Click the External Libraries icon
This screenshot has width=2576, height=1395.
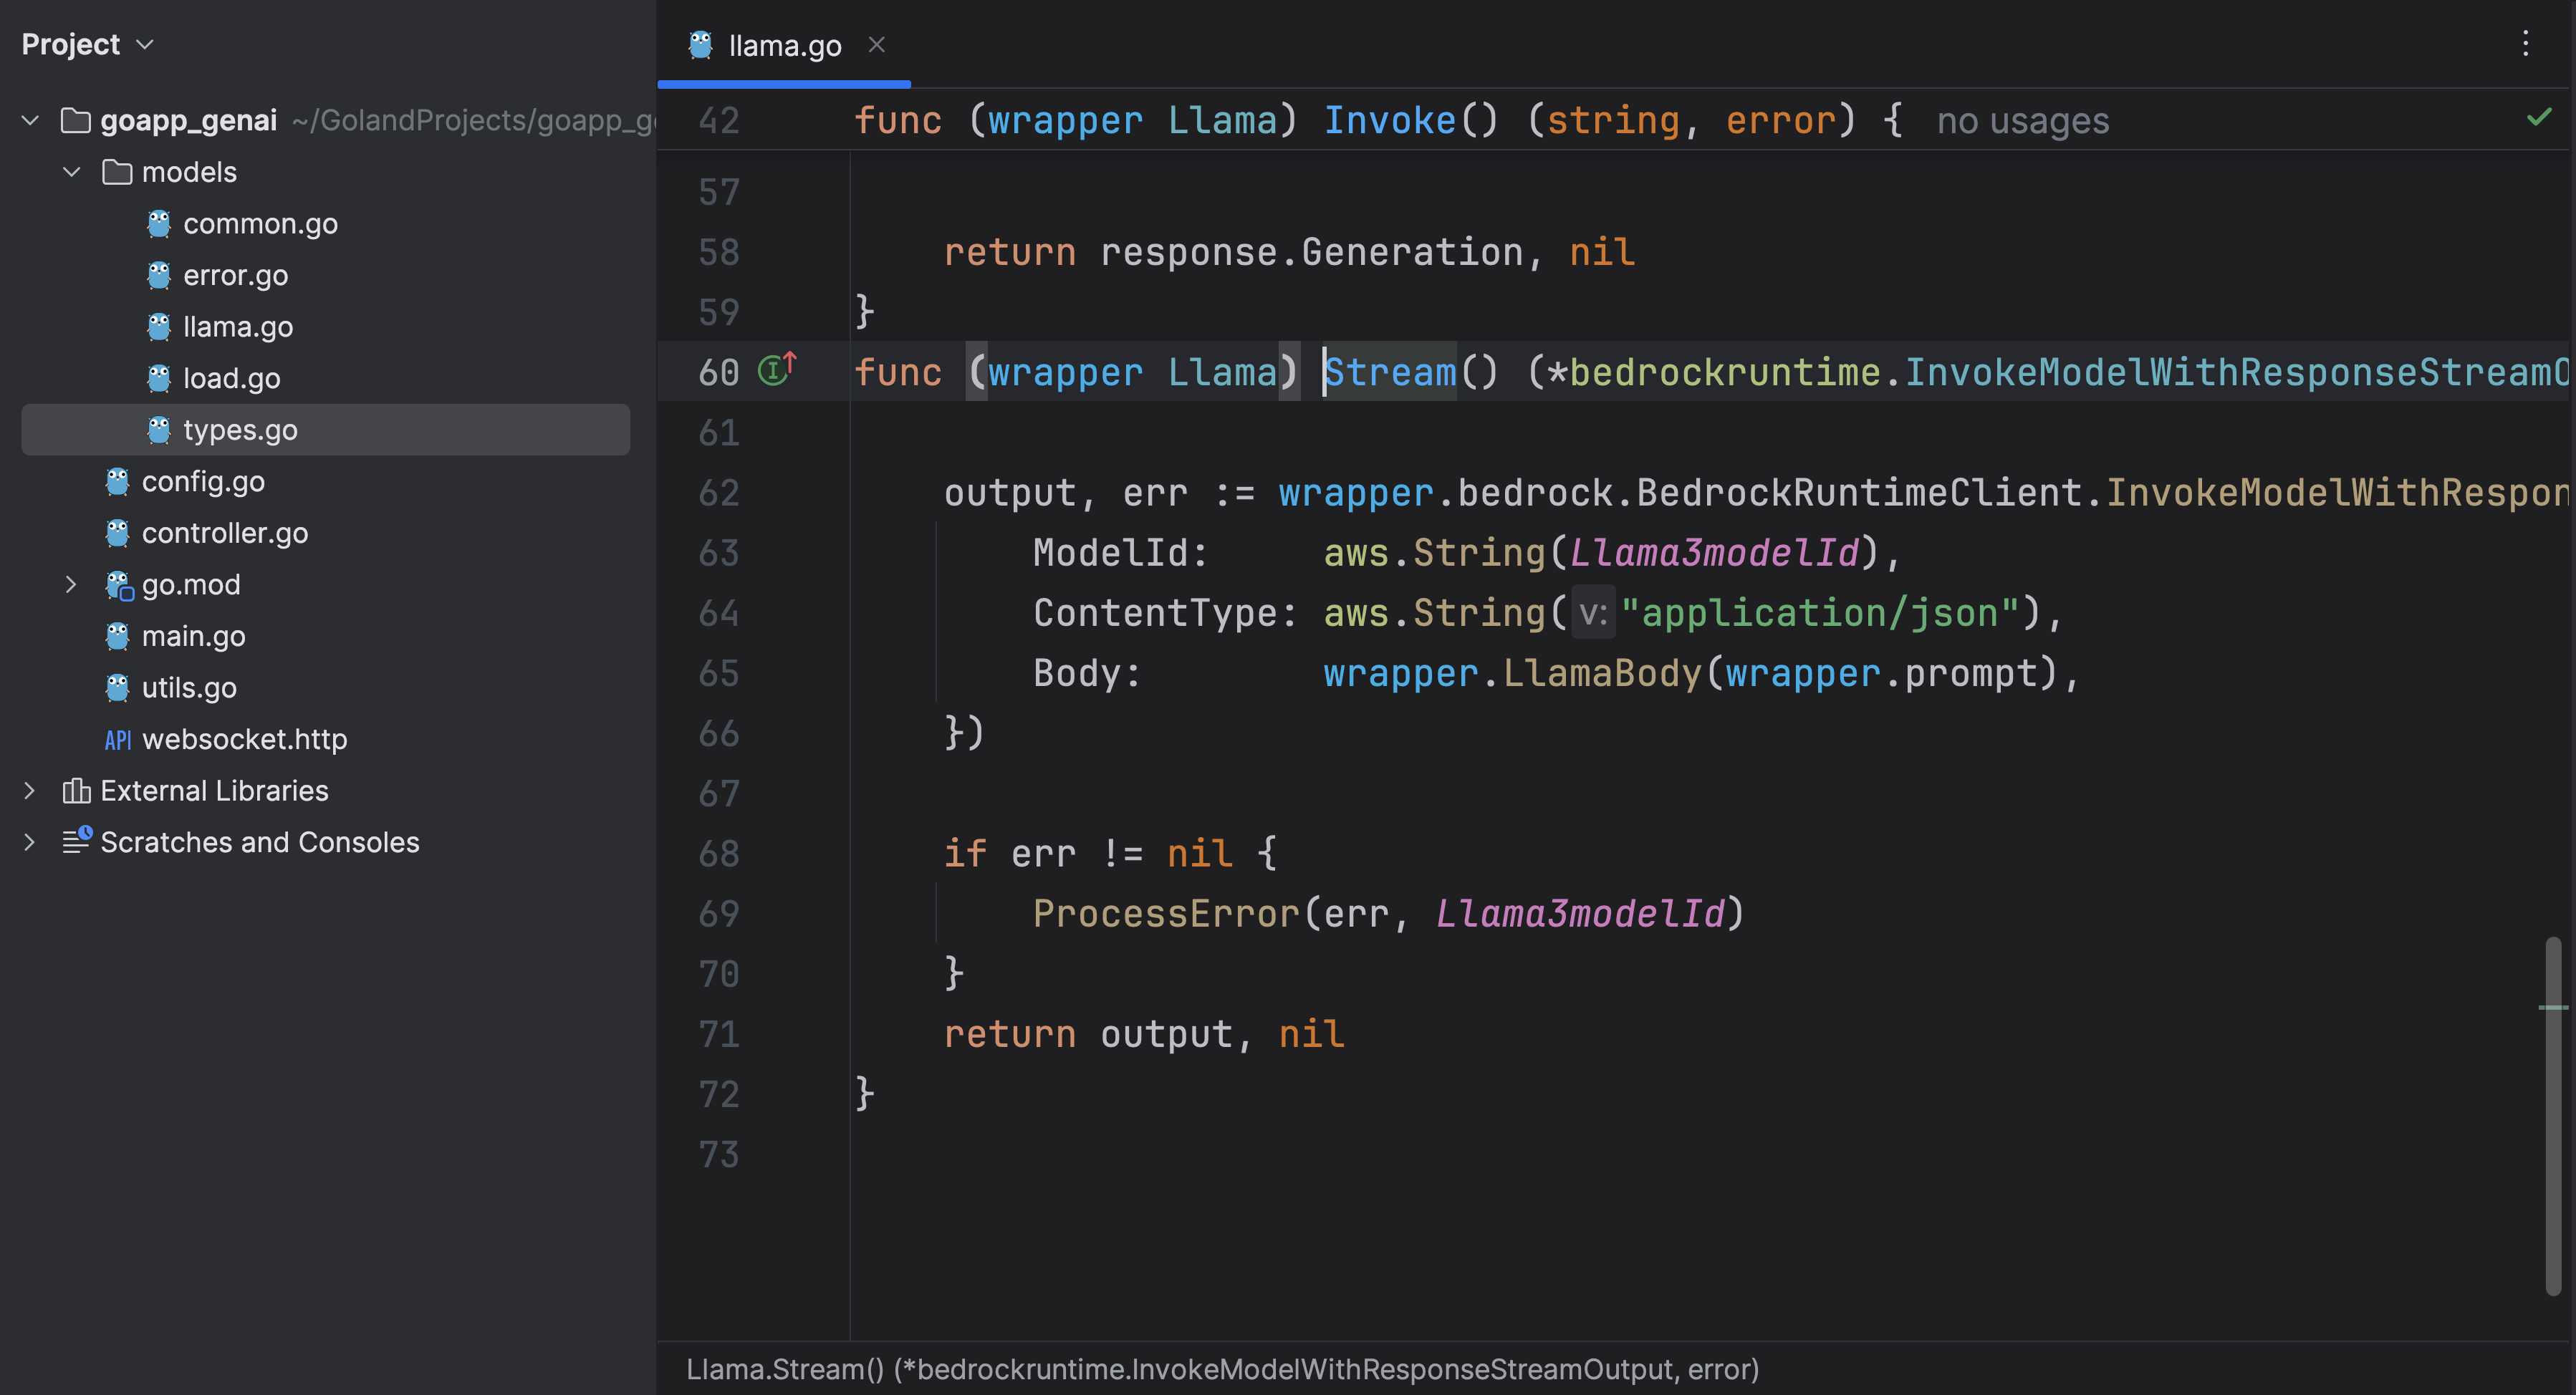coord(76,791)
